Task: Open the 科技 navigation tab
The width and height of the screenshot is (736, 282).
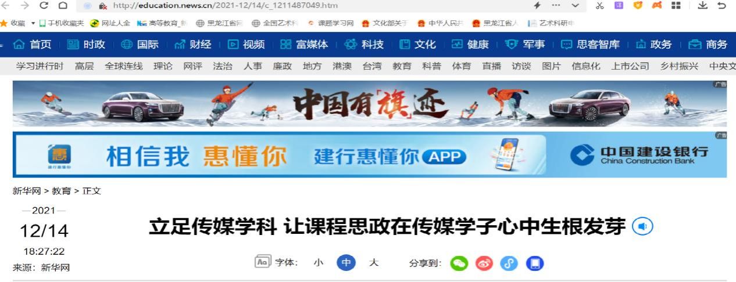Action: [364, 45]
